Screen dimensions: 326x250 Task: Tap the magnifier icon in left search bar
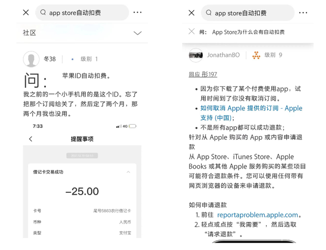point(43,12)
